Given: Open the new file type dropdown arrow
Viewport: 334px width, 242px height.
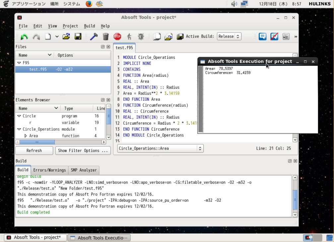Looking at the screenshot, I should [x=57, y=37].
